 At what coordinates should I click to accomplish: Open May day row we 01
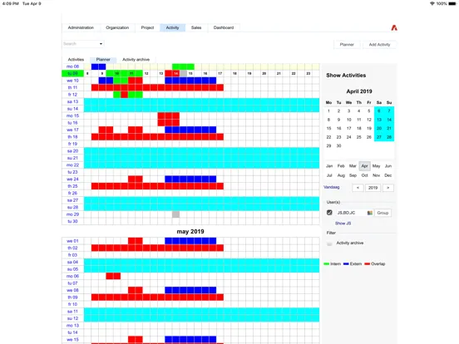point(72,241)
